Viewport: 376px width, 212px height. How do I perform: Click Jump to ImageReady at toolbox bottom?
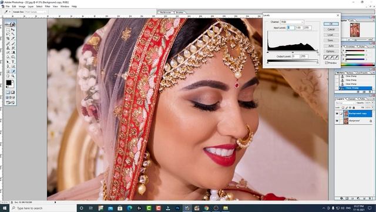click(10, 102)
